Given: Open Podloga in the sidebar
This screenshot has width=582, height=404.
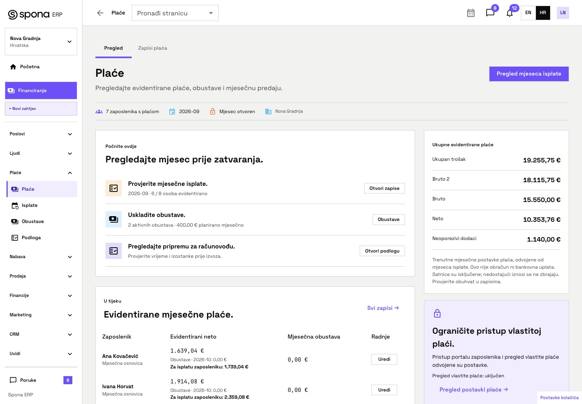Looking at the screenshot, I should (42, 238).
